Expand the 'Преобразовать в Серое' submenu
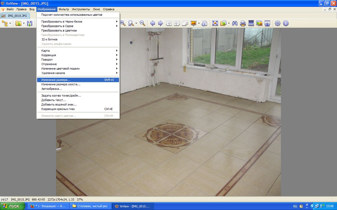This screenshot has width=337, height=210. [x=78, y=26]
